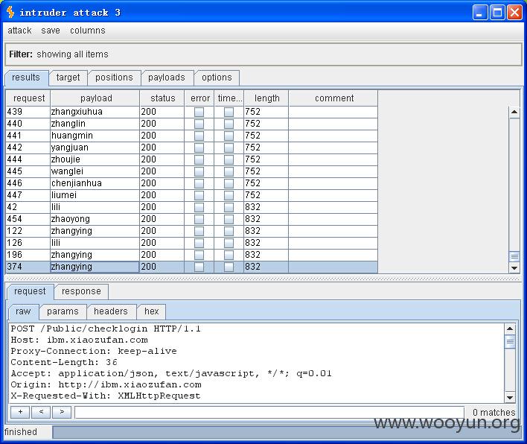
Task: Select the zhaoyong payload cell
Action: 95,219
